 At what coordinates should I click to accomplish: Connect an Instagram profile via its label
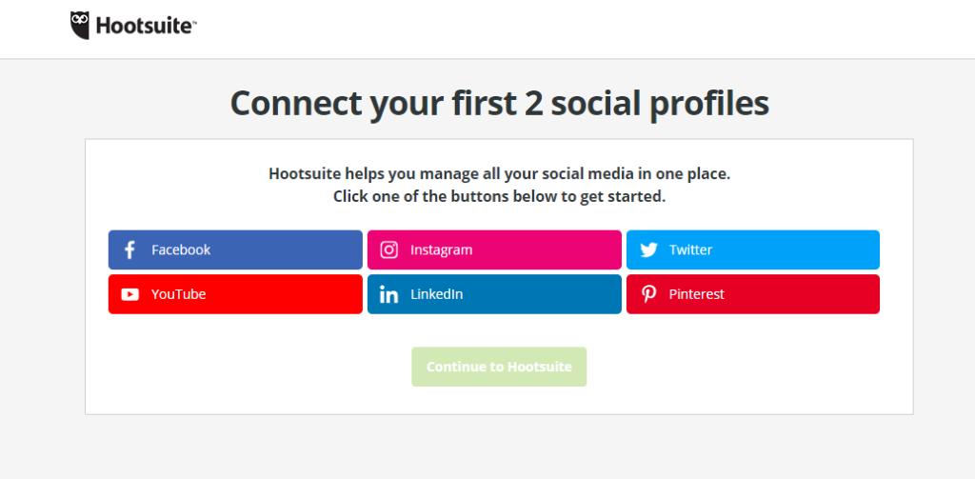[x=441, y=249]
